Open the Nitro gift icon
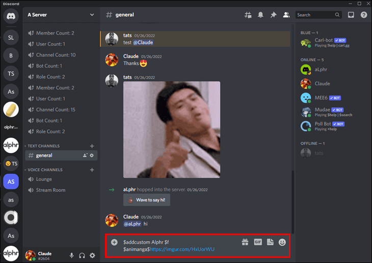The height and width of the screenshot is (263, 372). [x=245, y=242]
